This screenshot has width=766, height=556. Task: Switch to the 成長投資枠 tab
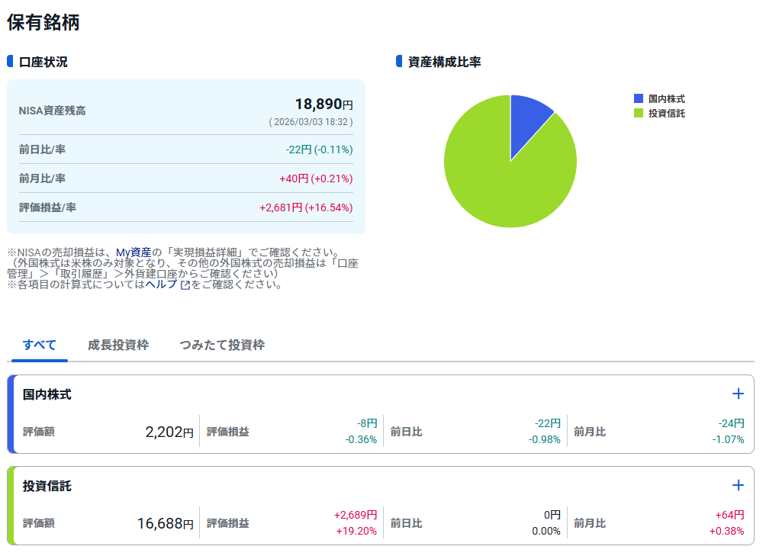(x=118, y=345)
